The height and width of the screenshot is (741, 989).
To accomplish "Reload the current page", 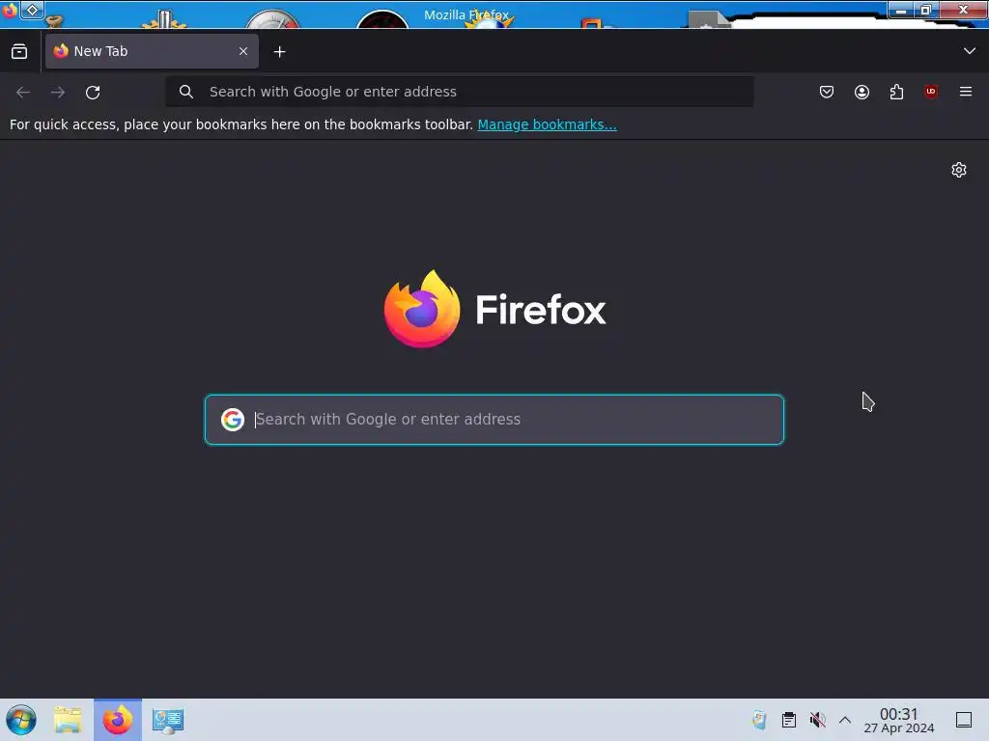I will tap(93, 92).
